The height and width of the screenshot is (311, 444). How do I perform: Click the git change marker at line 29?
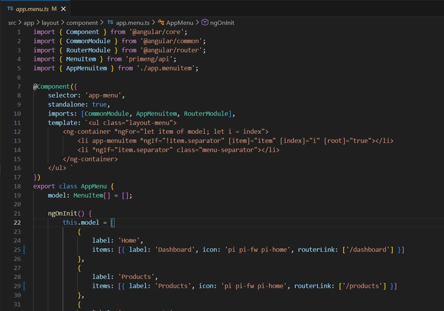point(25,285)
